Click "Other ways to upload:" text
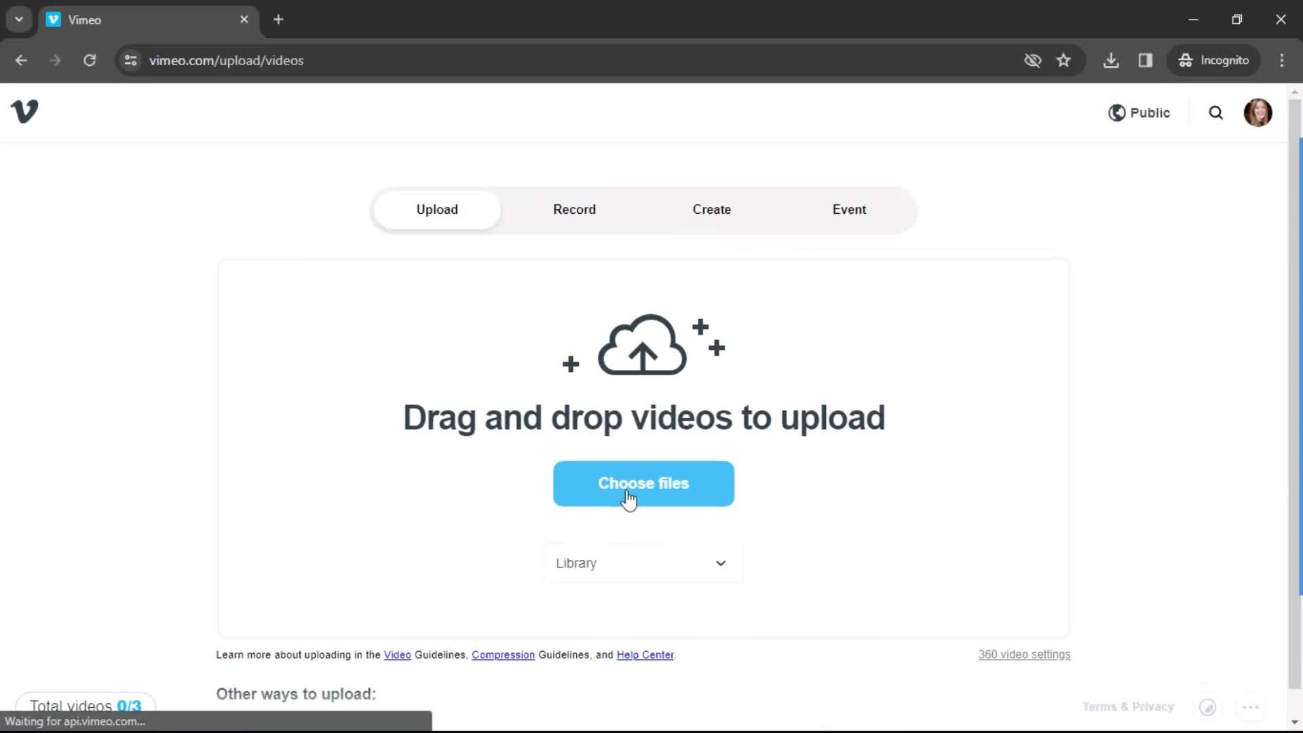Image resolution: width=1303 pixels, height=733 pixels. 296,694
